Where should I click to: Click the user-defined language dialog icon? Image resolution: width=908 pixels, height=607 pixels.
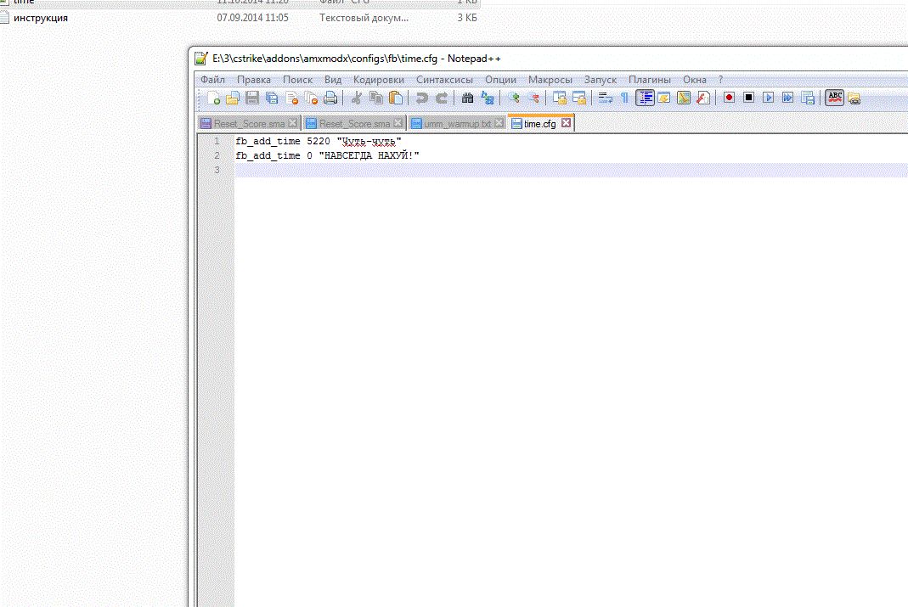coord(664,98)
